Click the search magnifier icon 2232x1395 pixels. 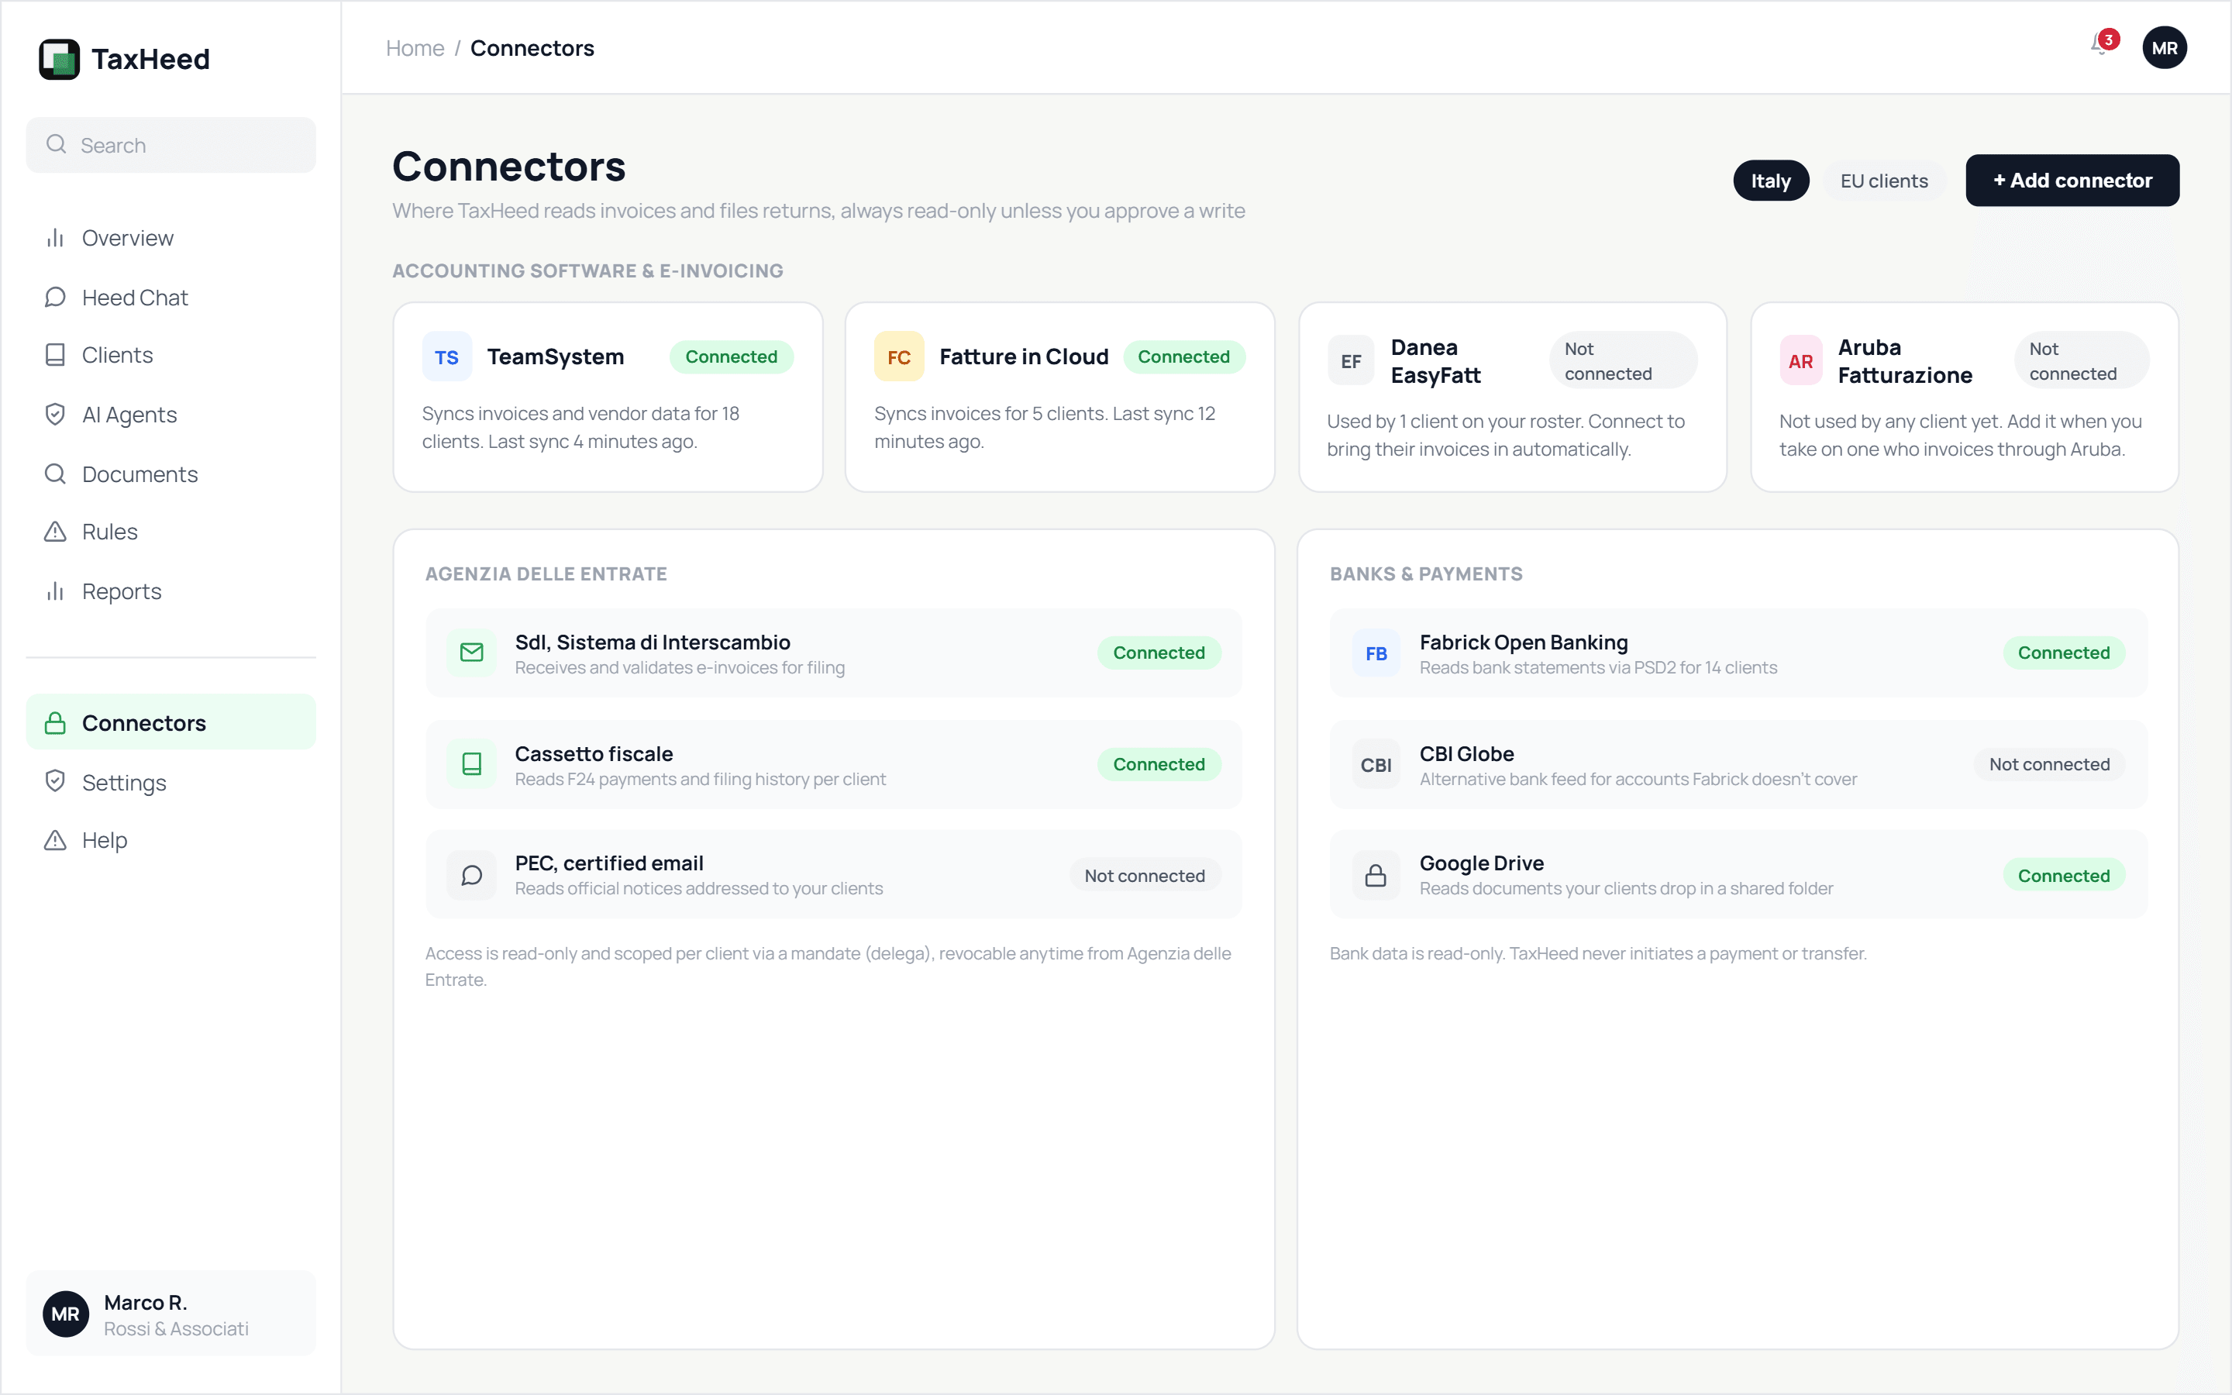point(57,145)
